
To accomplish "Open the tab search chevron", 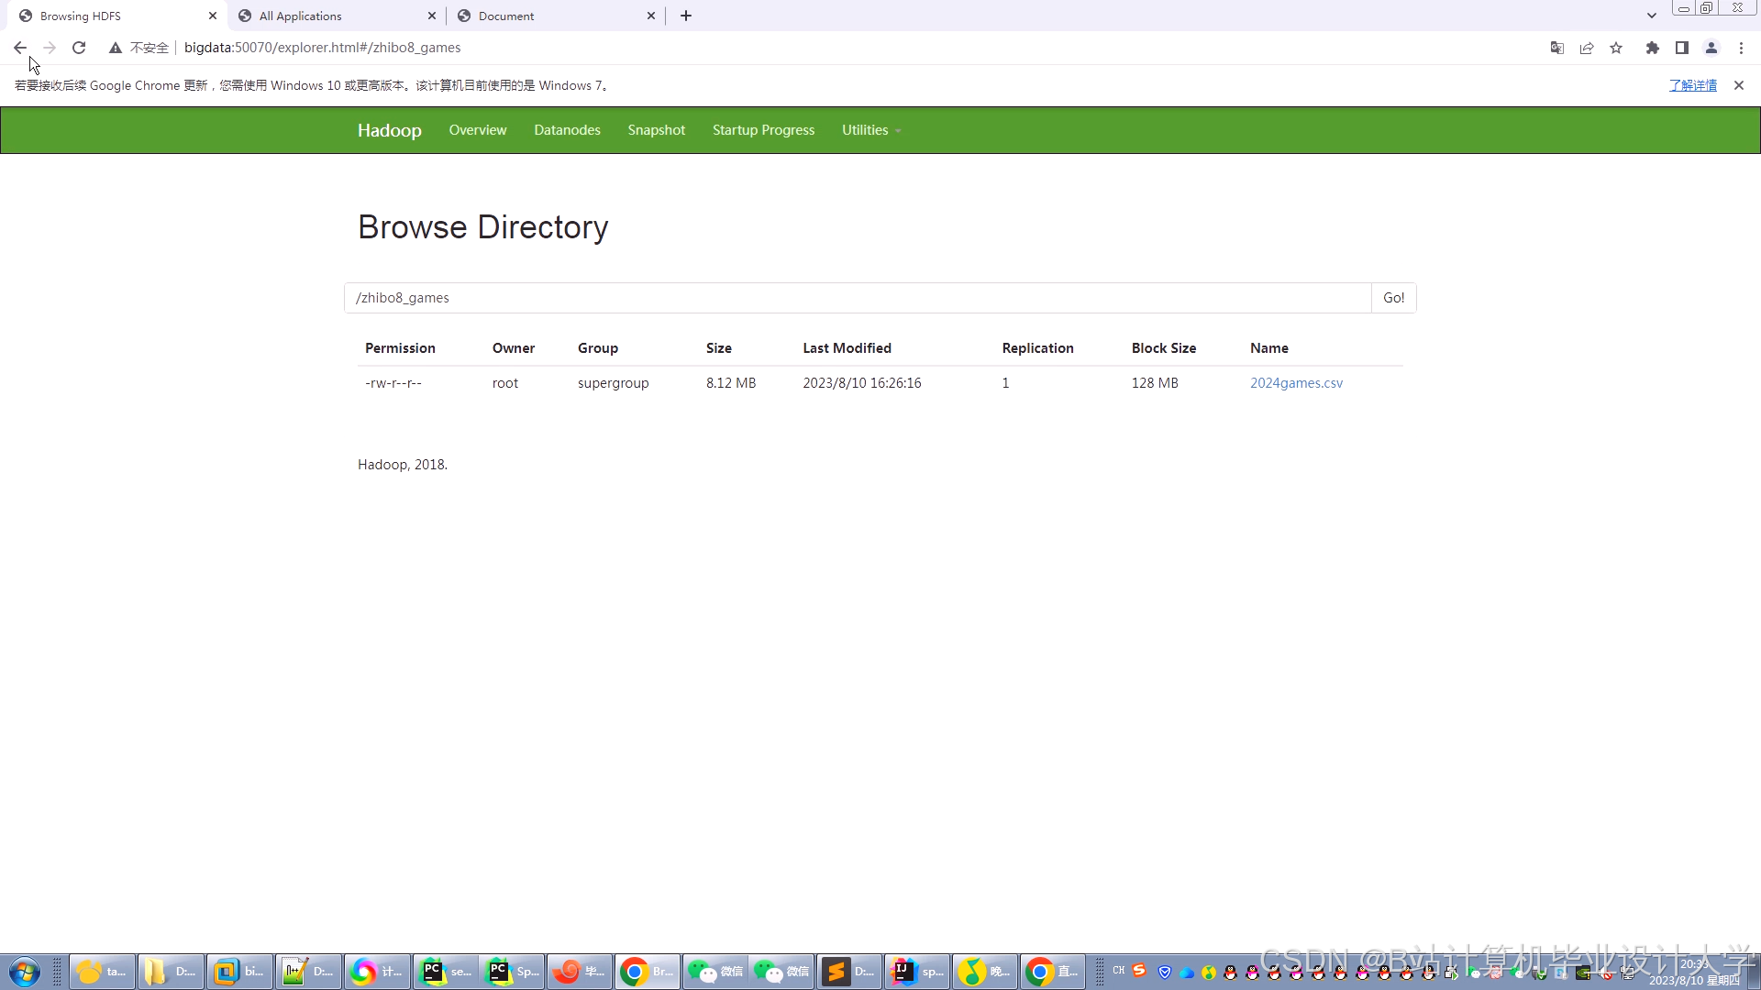I will click(x=1651, y=16).
